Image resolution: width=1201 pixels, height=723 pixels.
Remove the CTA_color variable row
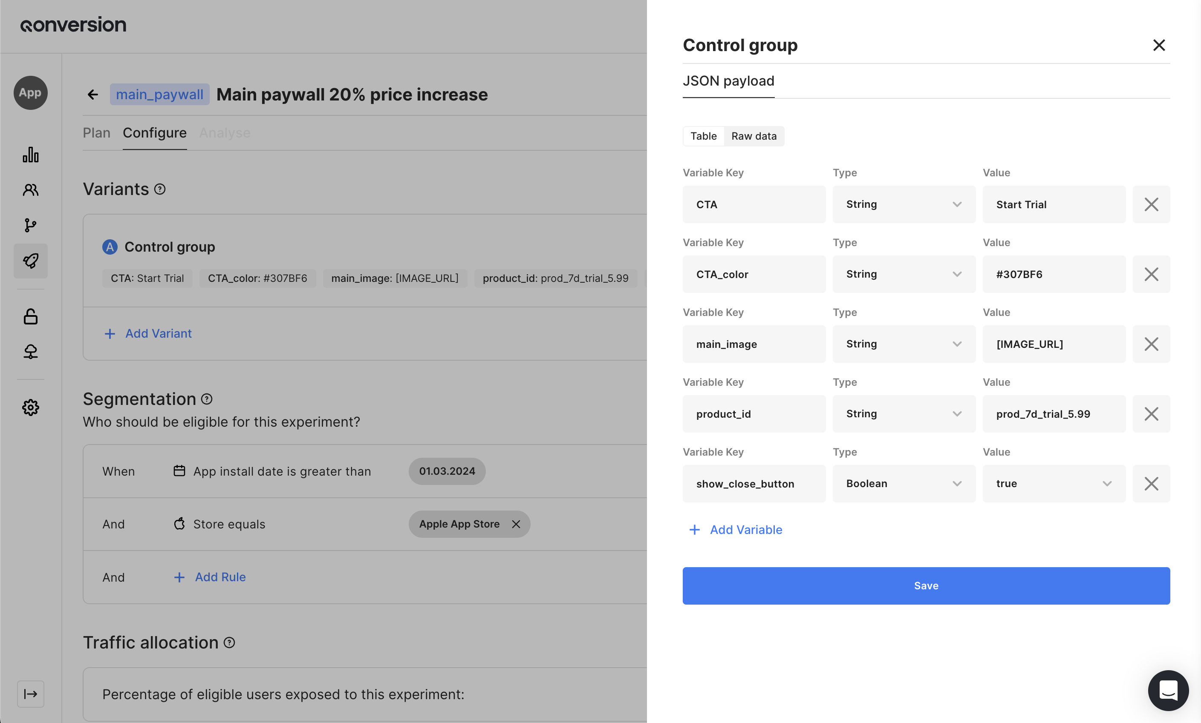pyautogui.click(x=1151, y=274)
